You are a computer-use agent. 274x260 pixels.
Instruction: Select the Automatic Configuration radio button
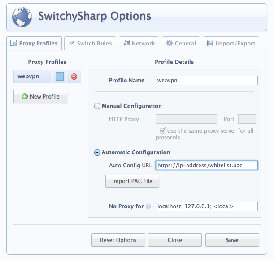click(97, 152)
